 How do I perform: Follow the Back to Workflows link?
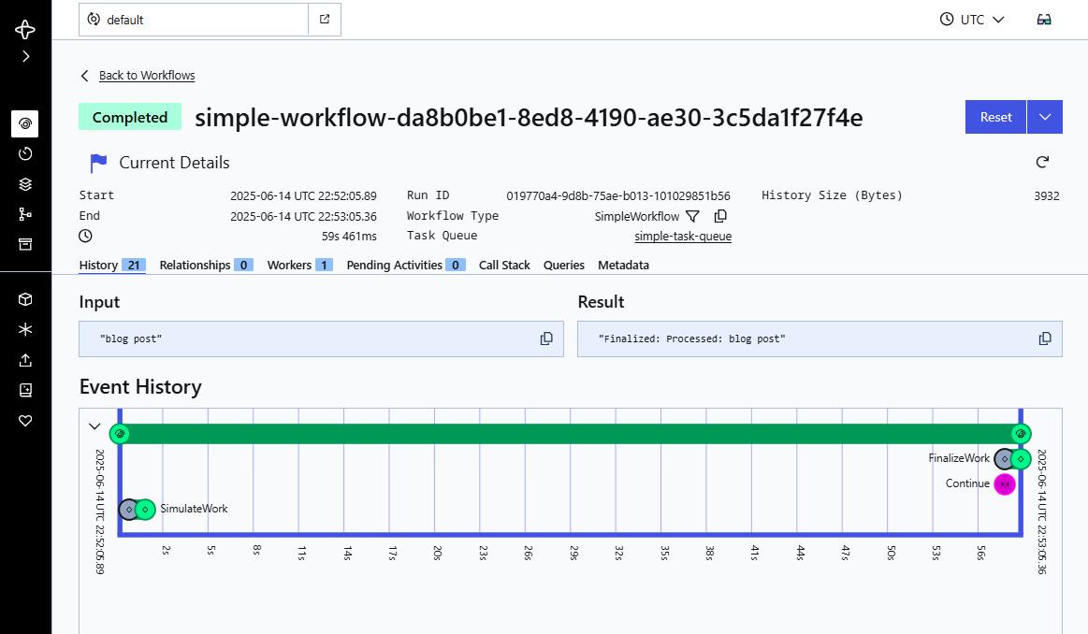[146, 75]
